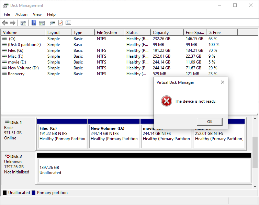Image resolution: width=259 pixels, height=205 pixels.
Task: Click Show/Hide Action Pane toolbar icon
Action: 42,23
